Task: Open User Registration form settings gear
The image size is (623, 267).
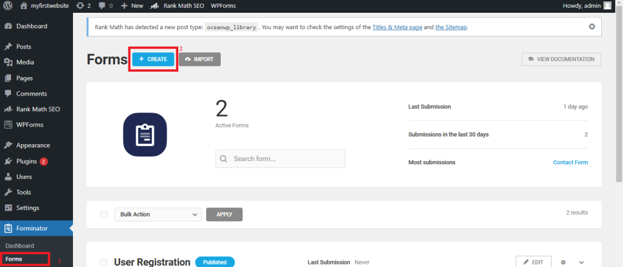Action: coord(563,262)
